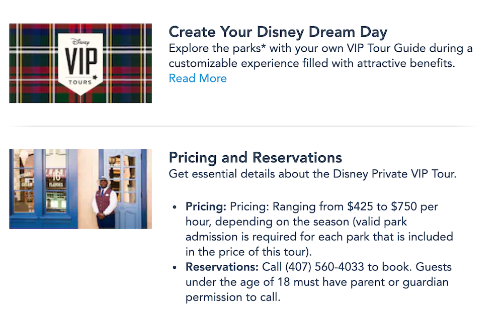503x316 pixels.
Task: Click the Read More link
Action: point(198,78)
